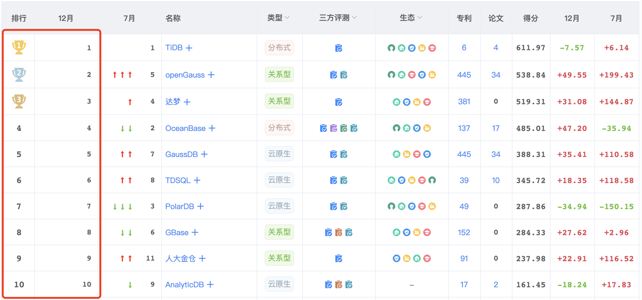Click the plus icon beside AnalyticDB

click(210, 284)
